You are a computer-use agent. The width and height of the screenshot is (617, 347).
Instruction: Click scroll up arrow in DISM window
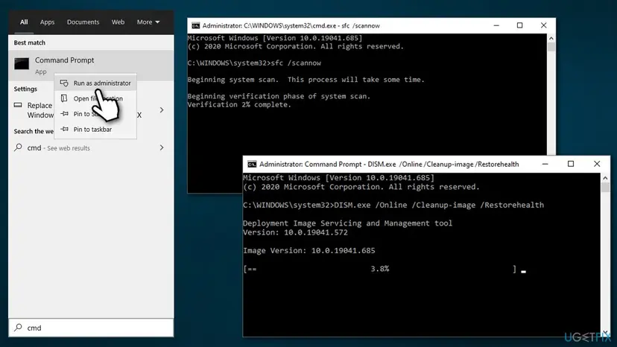click(605, 178)
